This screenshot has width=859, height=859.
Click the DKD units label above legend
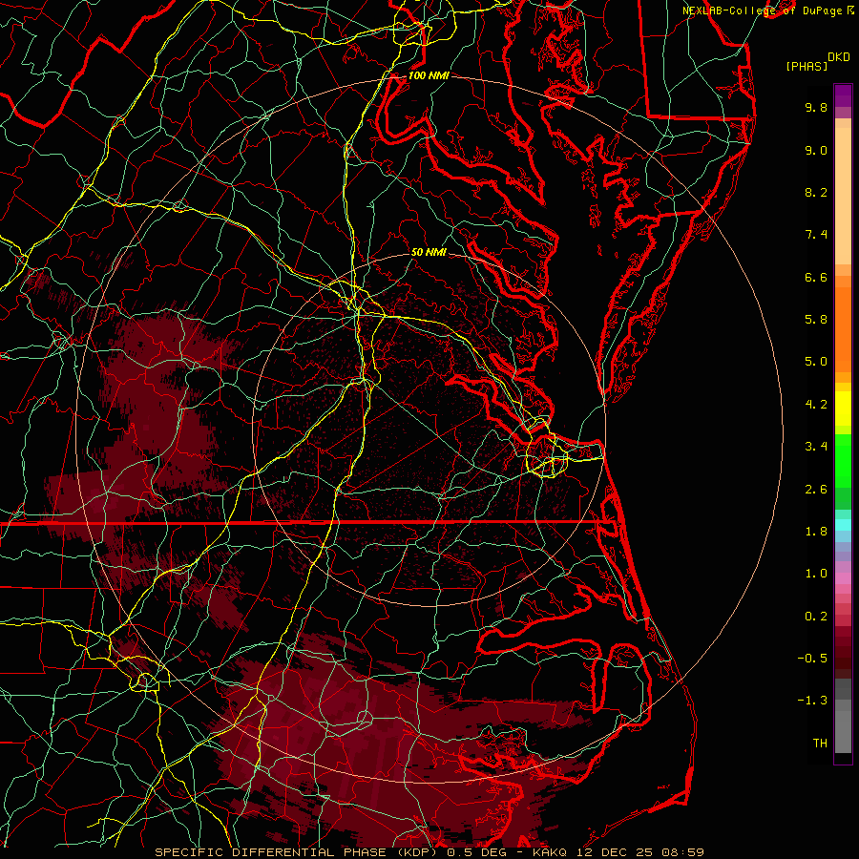(x=838, y=57)
